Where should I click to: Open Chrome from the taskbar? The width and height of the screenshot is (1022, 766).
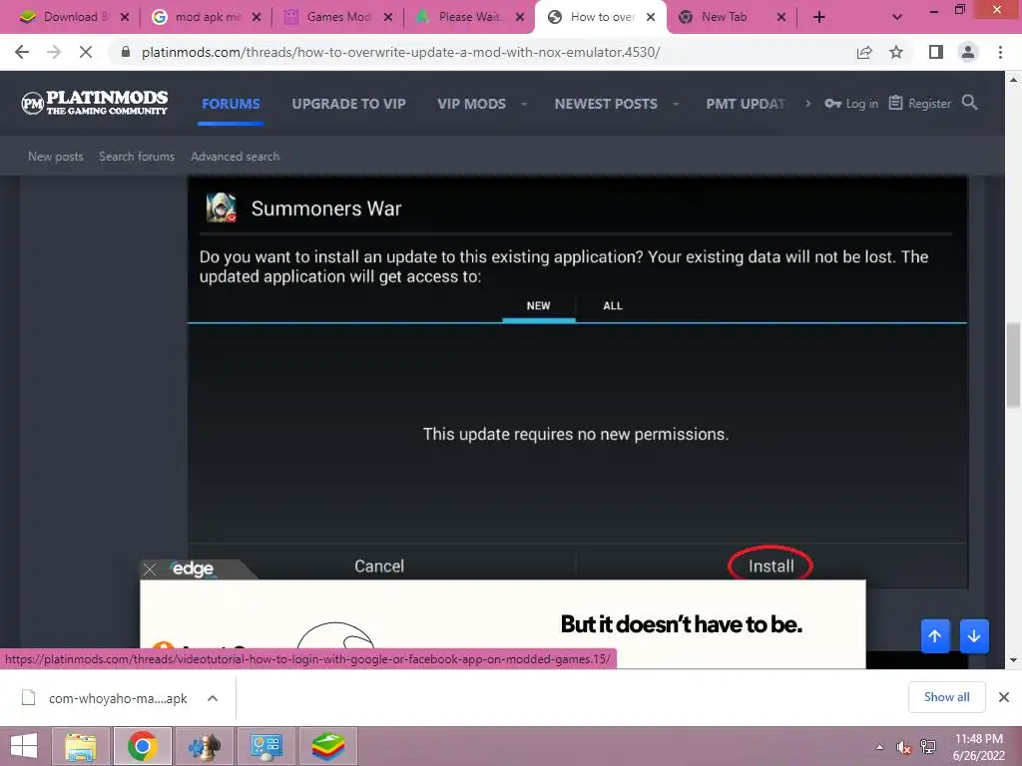[143, 746]
